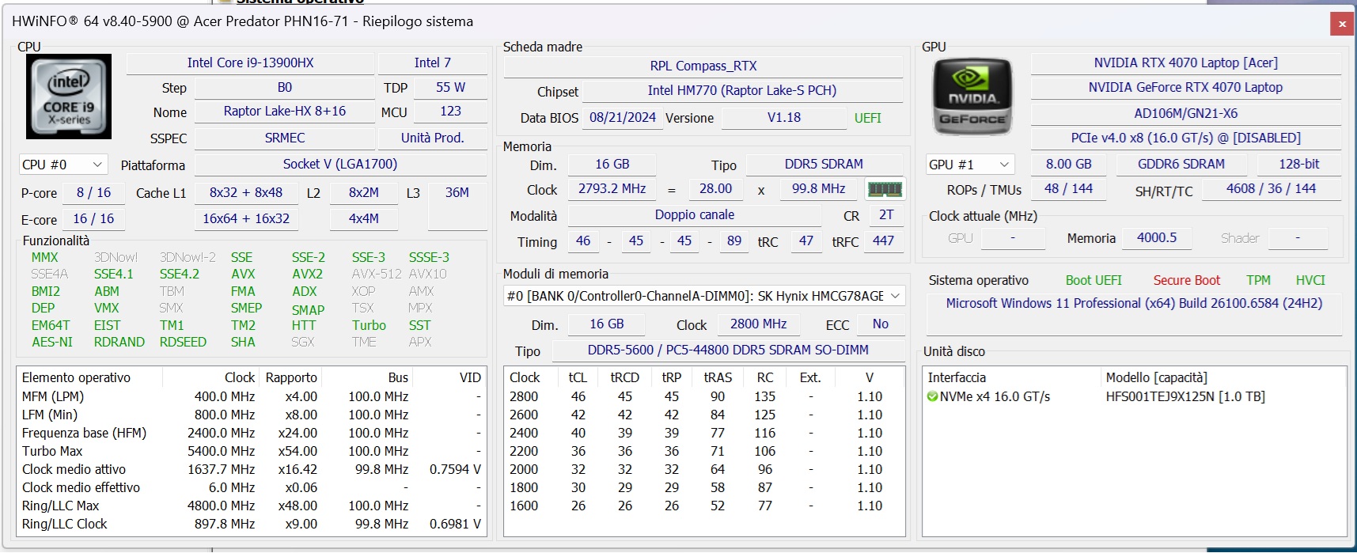The width and height of the screenshot is (1357, 553).
Task: Select the 1600 clock row in timings table
Action: pos(704,506)
